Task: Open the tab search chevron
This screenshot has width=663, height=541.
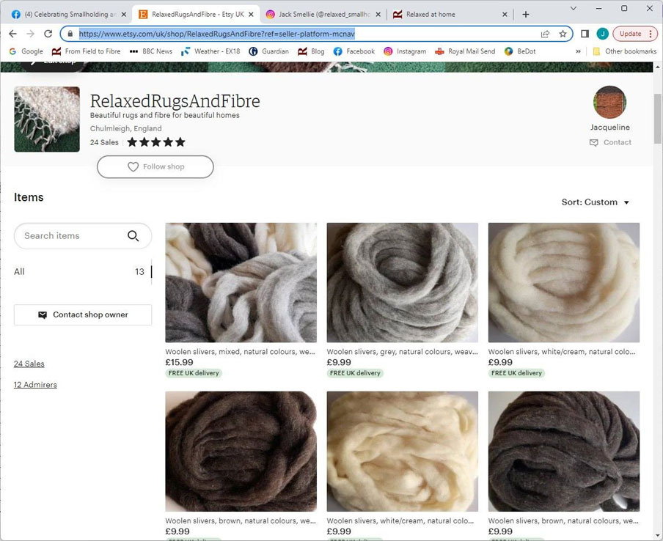Action: pos(574,9)
